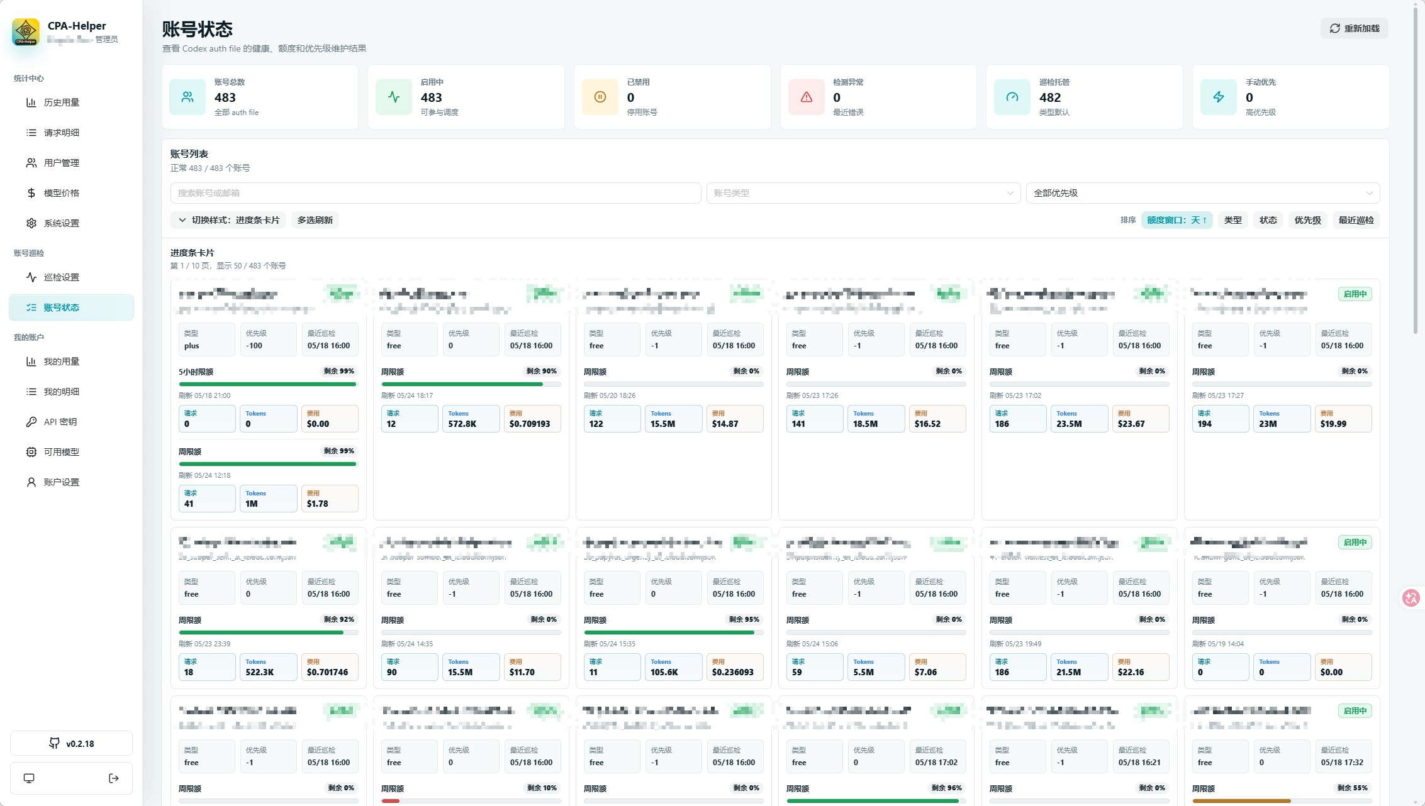Screen dimensions: 1425x806
Task: Expand 切换样式: 进度条卡片 selector
Action: pyautogui.click(x=228, y=220)
